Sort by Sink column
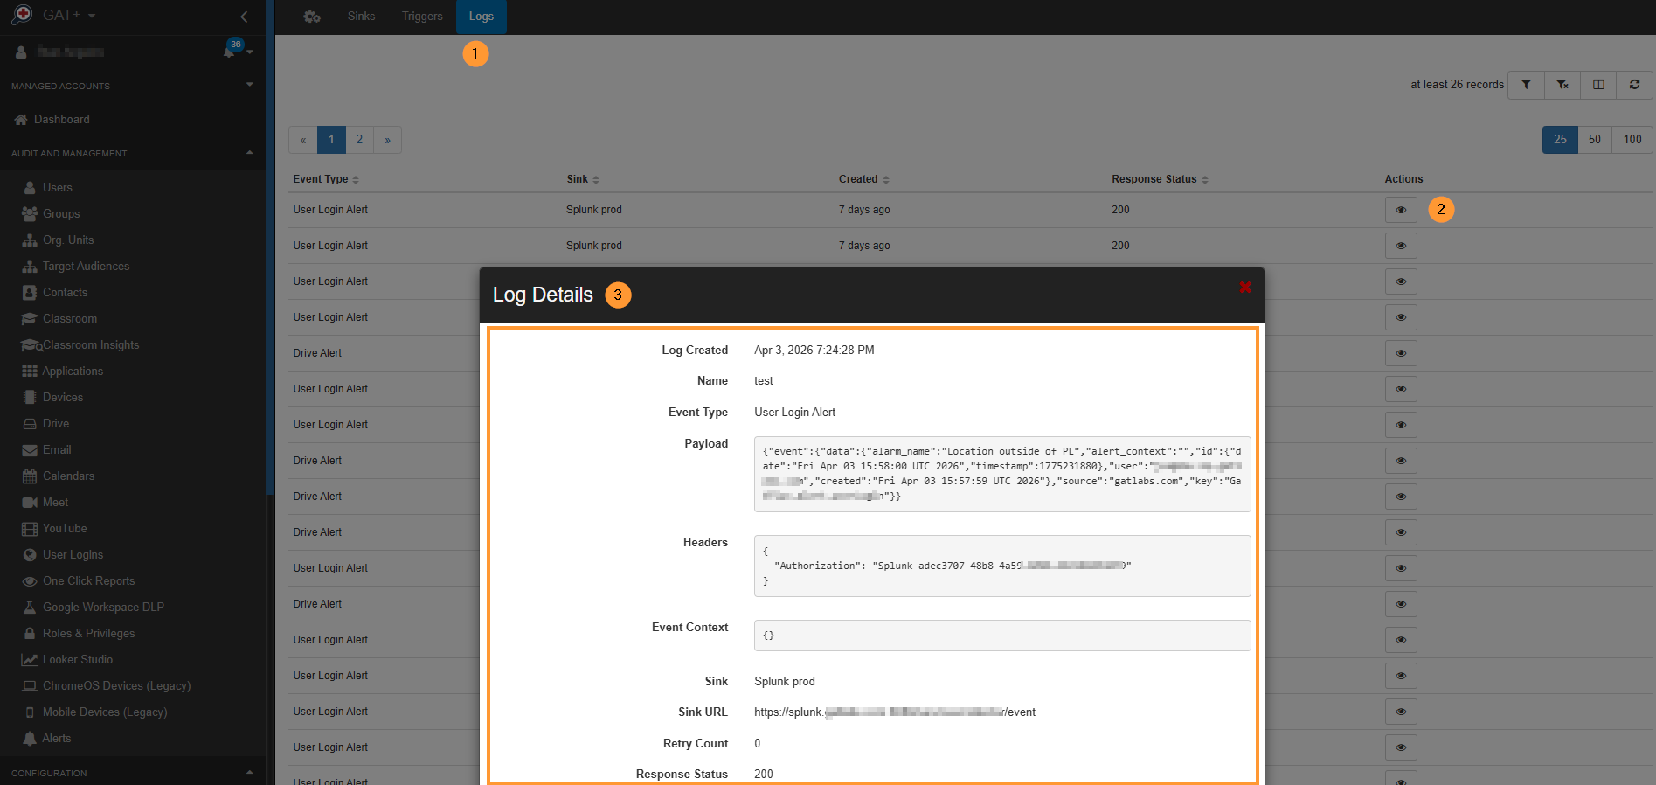Viewport: 1656px width, 785px height. click(x=583, y=179)
